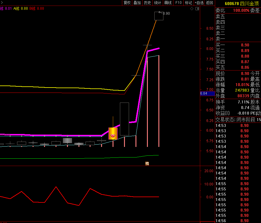Viewport: 261px width, 223px height.
Task: Click the 8.50 price axis label
Action: pos(210,28)
